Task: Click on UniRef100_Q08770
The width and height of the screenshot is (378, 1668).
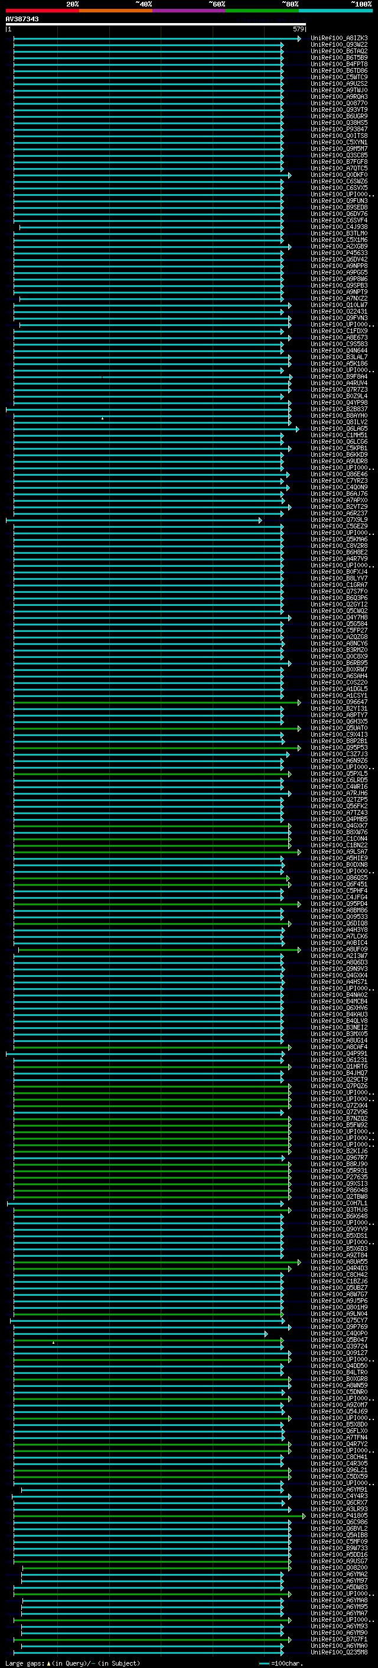Action: pos(339,104)
